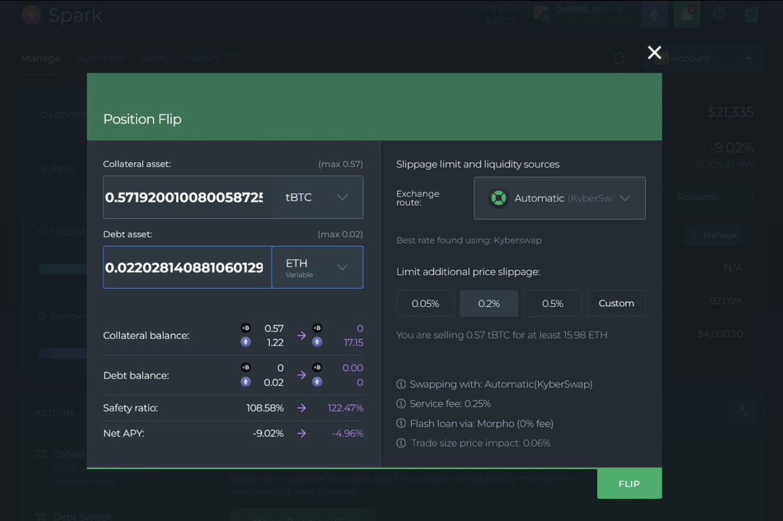Select the 0.05% slippage option
The image size is (783, 521).
pos(425,303)
